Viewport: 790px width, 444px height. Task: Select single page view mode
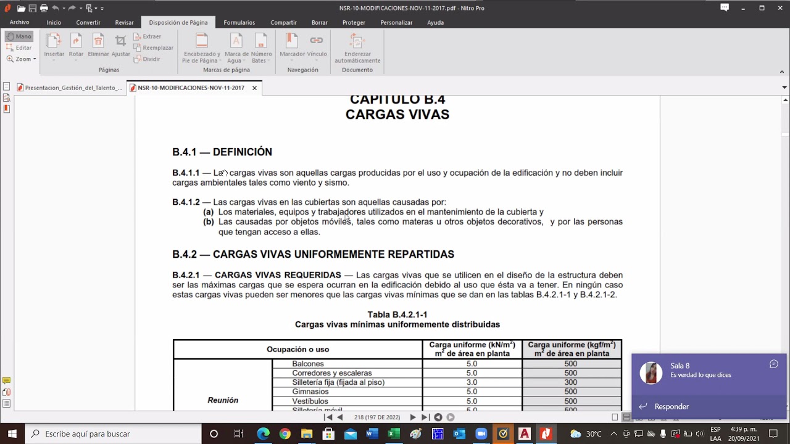tap(615, 417)
